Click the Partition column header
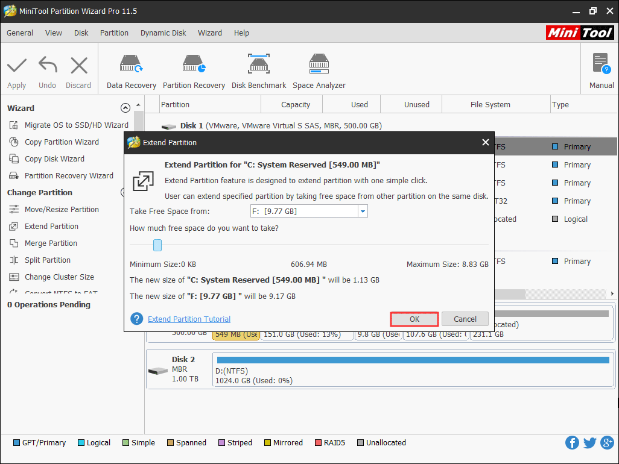619x464 pixels. (210, 104)
